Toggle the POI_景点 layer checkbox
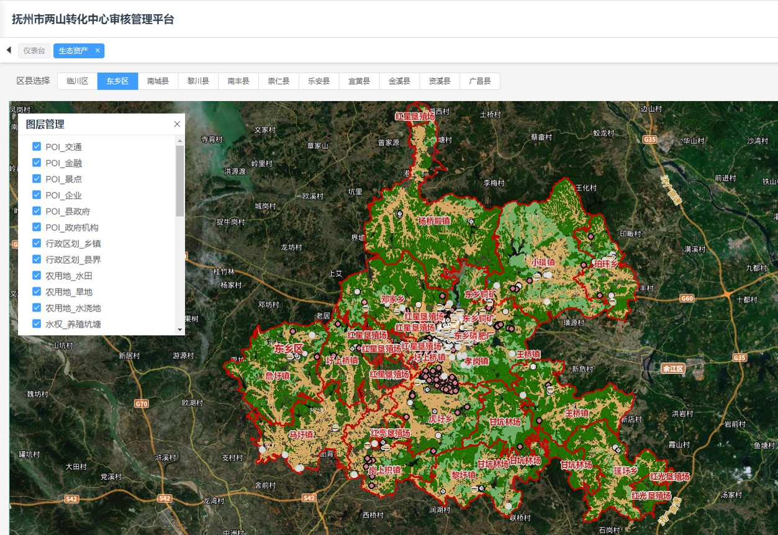The width and height of the screenshot is (778, 535). pos(37,179)
